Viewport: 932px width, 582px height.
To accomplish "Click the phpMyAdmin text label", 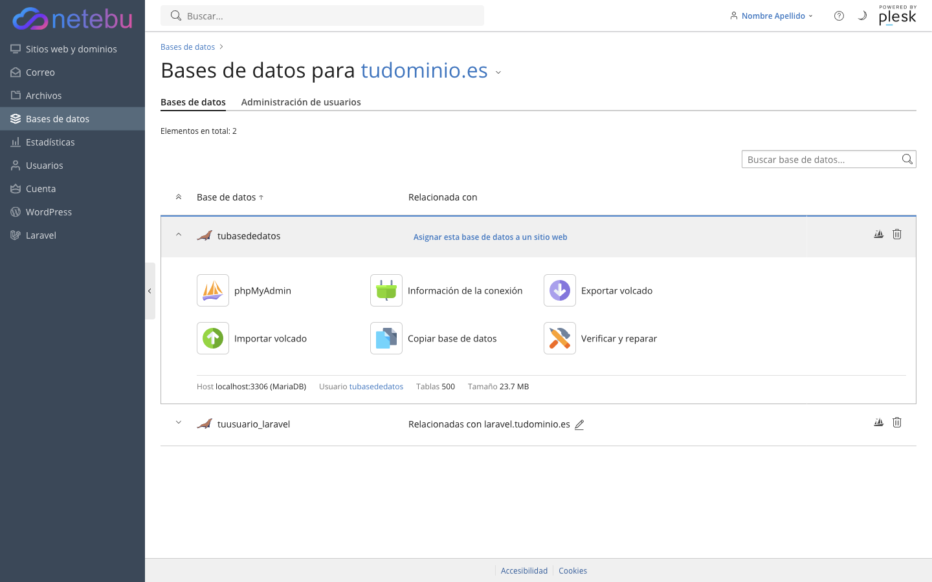I will click(263, 291).
